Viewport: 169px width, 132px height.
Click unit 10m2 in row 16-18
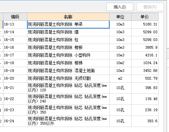click(x=120, y=63)
